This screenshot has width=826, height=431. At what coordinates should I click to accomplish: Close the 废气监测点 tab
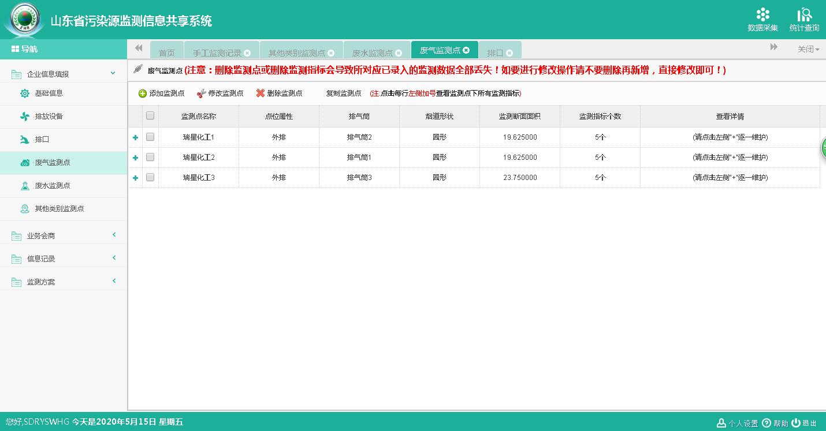point(466,50)
